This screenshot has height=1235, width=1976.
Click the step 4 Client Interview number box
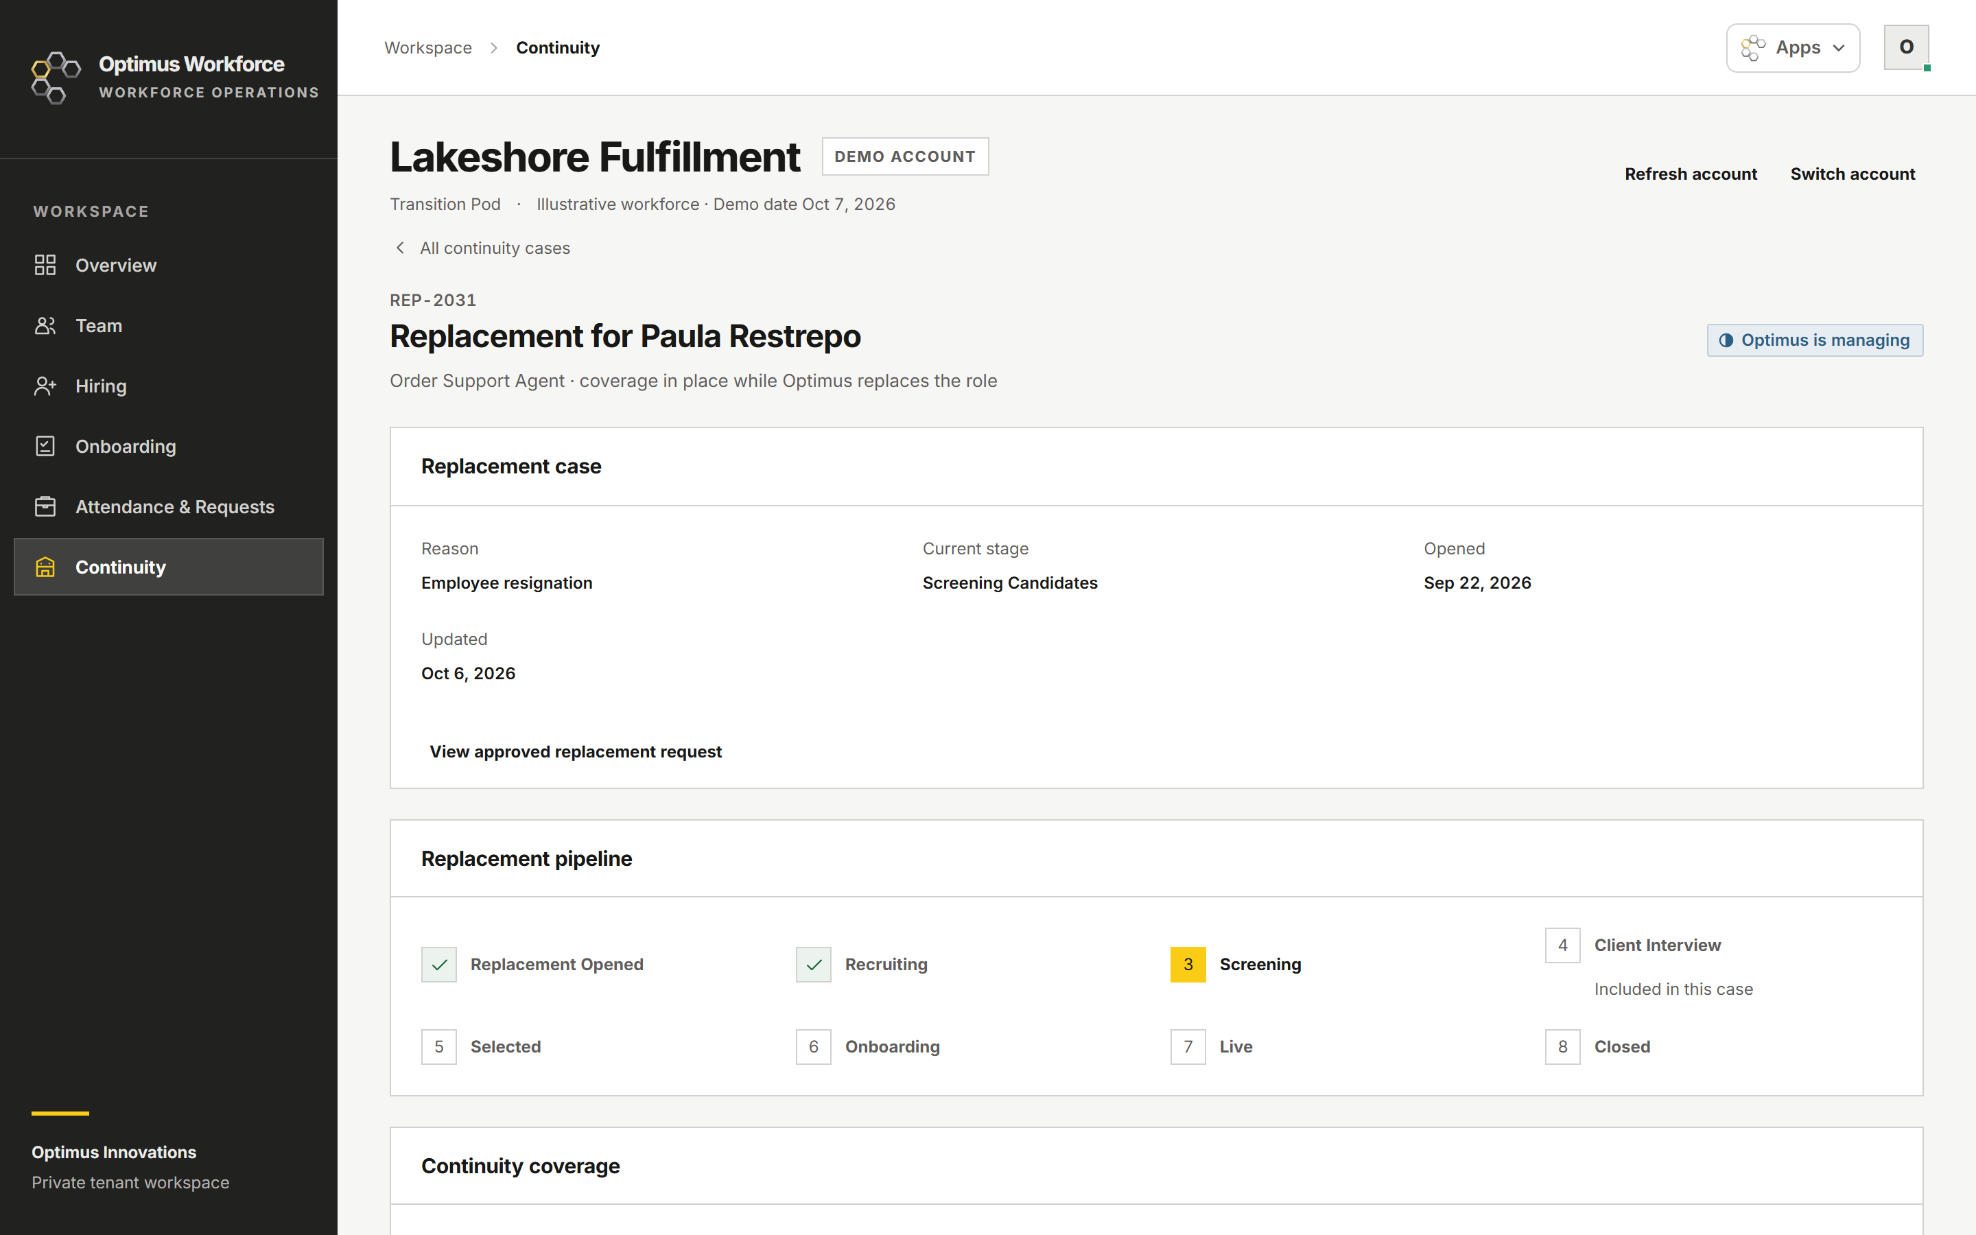tap(1563, 945)
